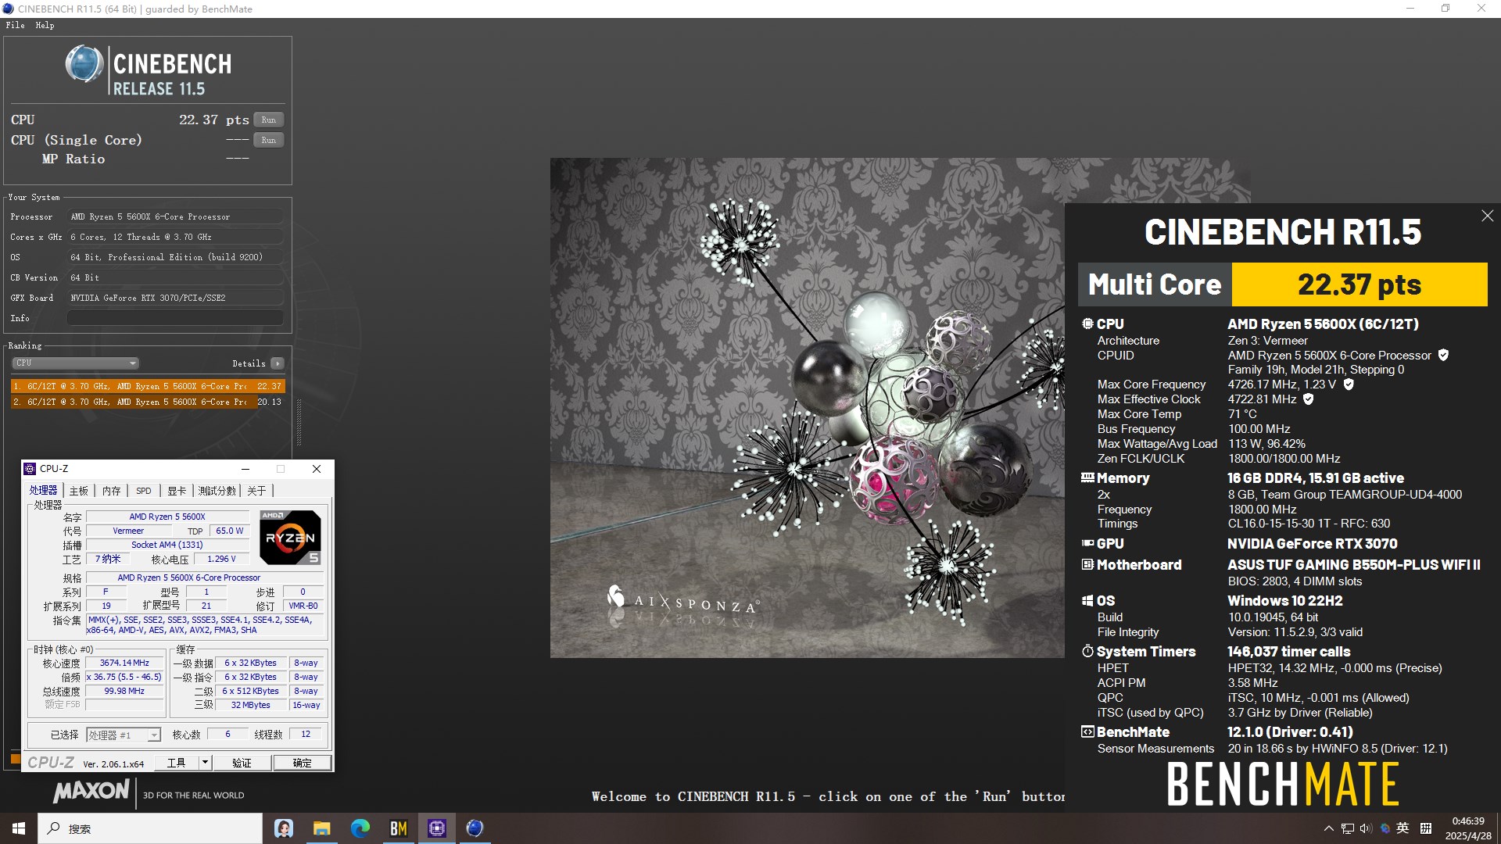Click the 3674.14 MHz core speed in CPU-Z

pyautogui.click(x=124, y=663)
